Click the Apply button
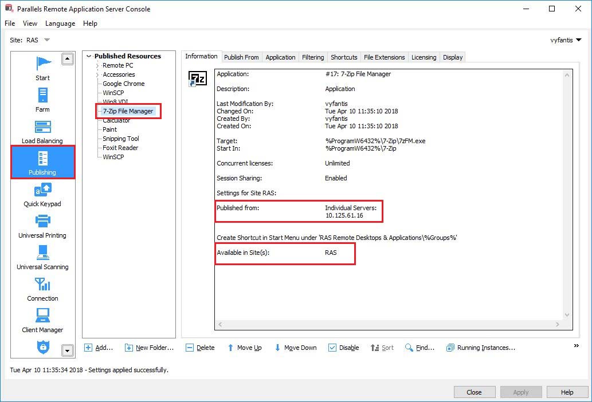This screenshot has width=592, height=402. pos(520,392)
